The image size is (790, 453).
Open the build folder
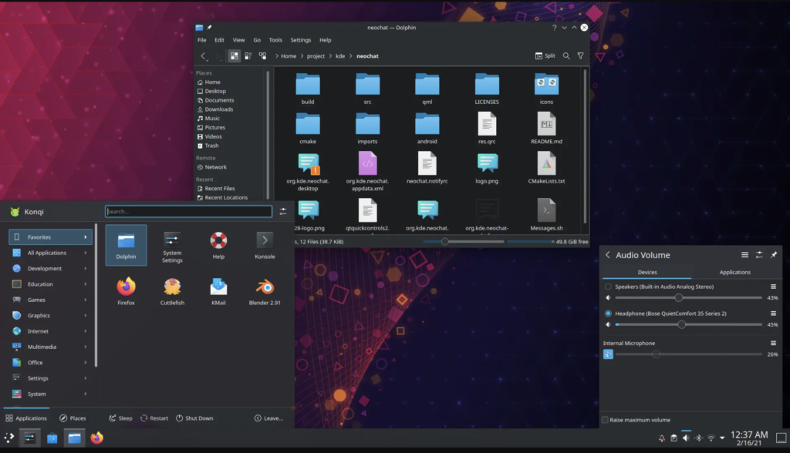tap(308, 89)
